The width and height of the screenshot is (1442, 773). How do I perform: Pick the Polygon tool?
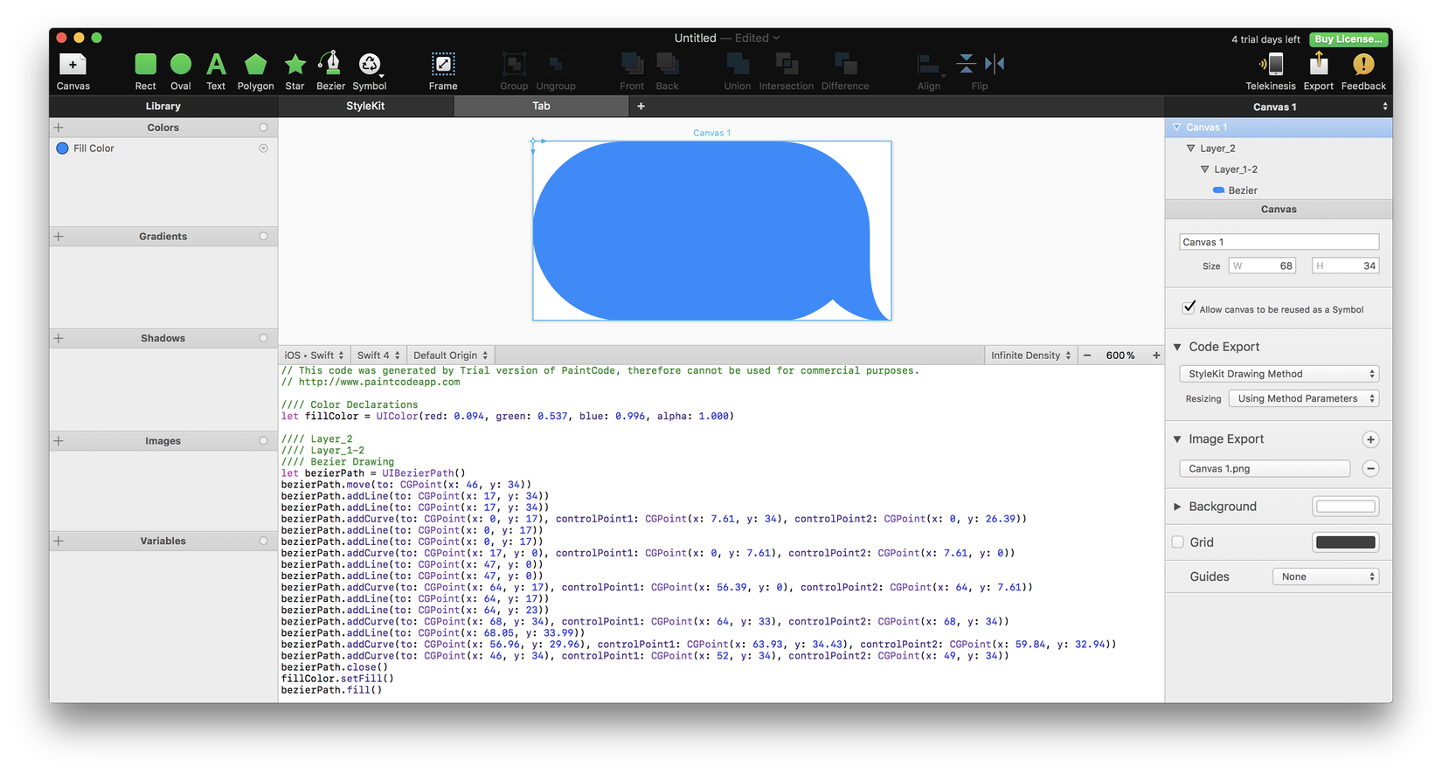click(x=255, y=65)
